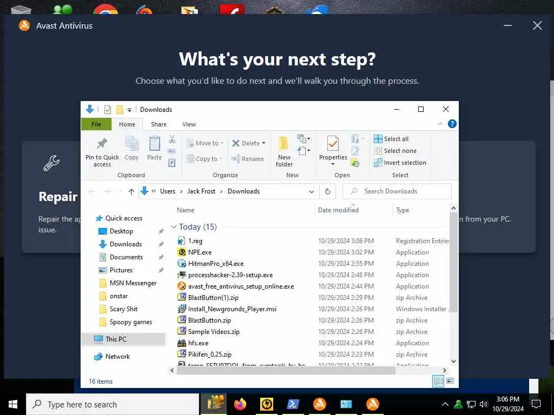Open the File tab
The width and height of the screenshot is (554, 415).
pyautogui.click(x=96, y=124)
